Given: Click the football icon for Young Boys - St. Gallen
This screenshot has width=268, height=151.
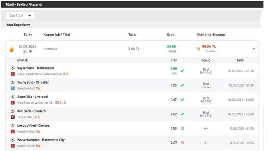Looking at the screenshot, I should [13, 82].
